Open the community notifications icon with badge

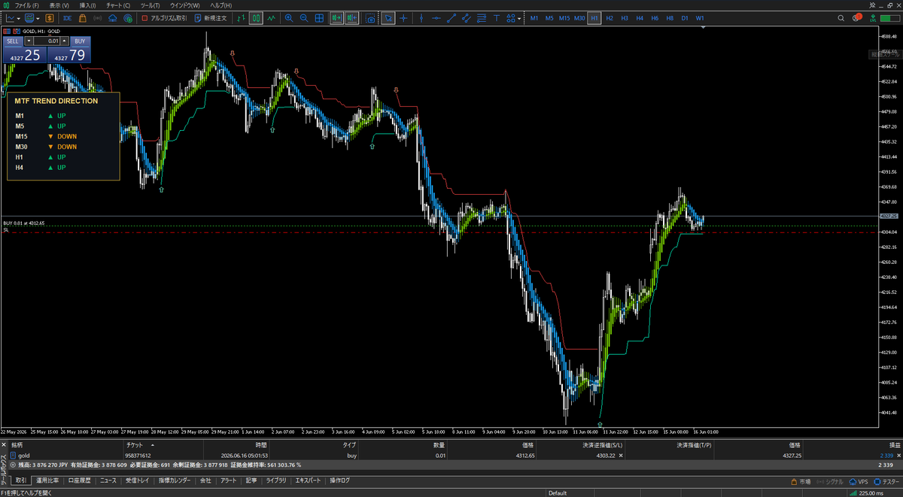856,17
